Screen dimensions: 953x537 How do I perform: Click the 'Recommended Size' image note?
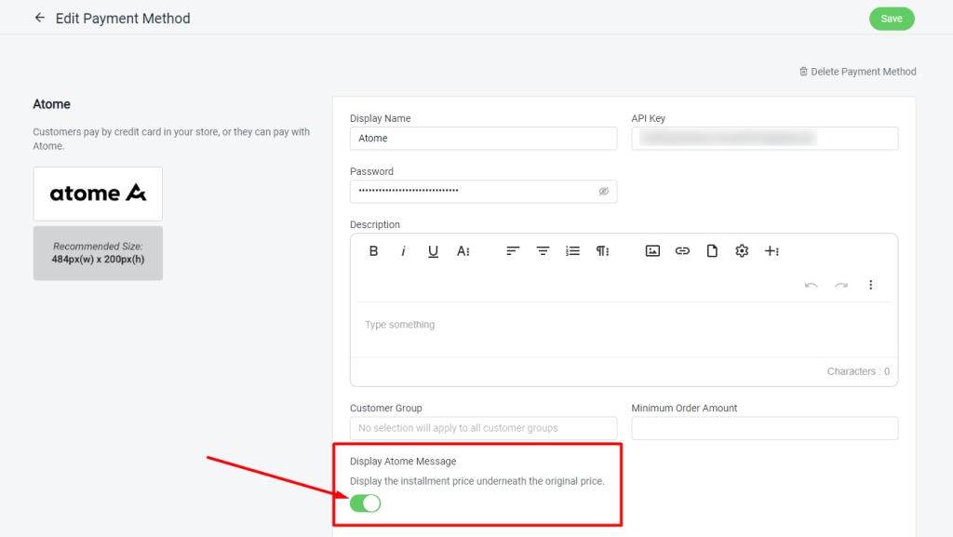point(98,253)
